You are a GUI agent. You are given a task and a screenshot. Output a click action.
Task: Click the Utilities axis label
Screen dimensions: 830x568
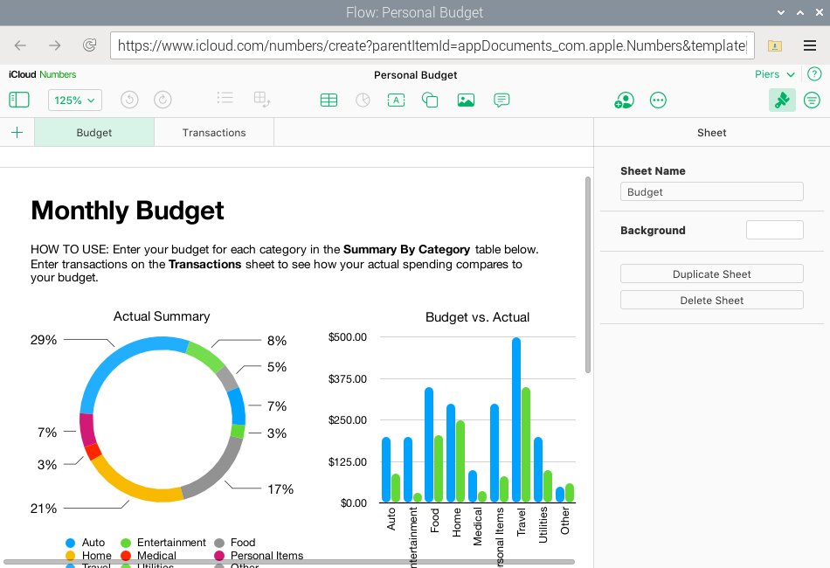[543, 524]
